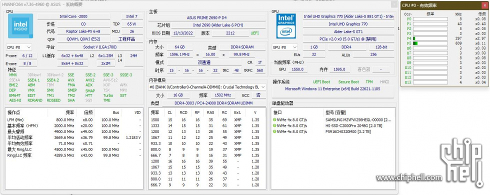This screenshot has width=490, height=195.
Task: Click the UEFI label next to BIOS version
Action: [x=254, y=33]
